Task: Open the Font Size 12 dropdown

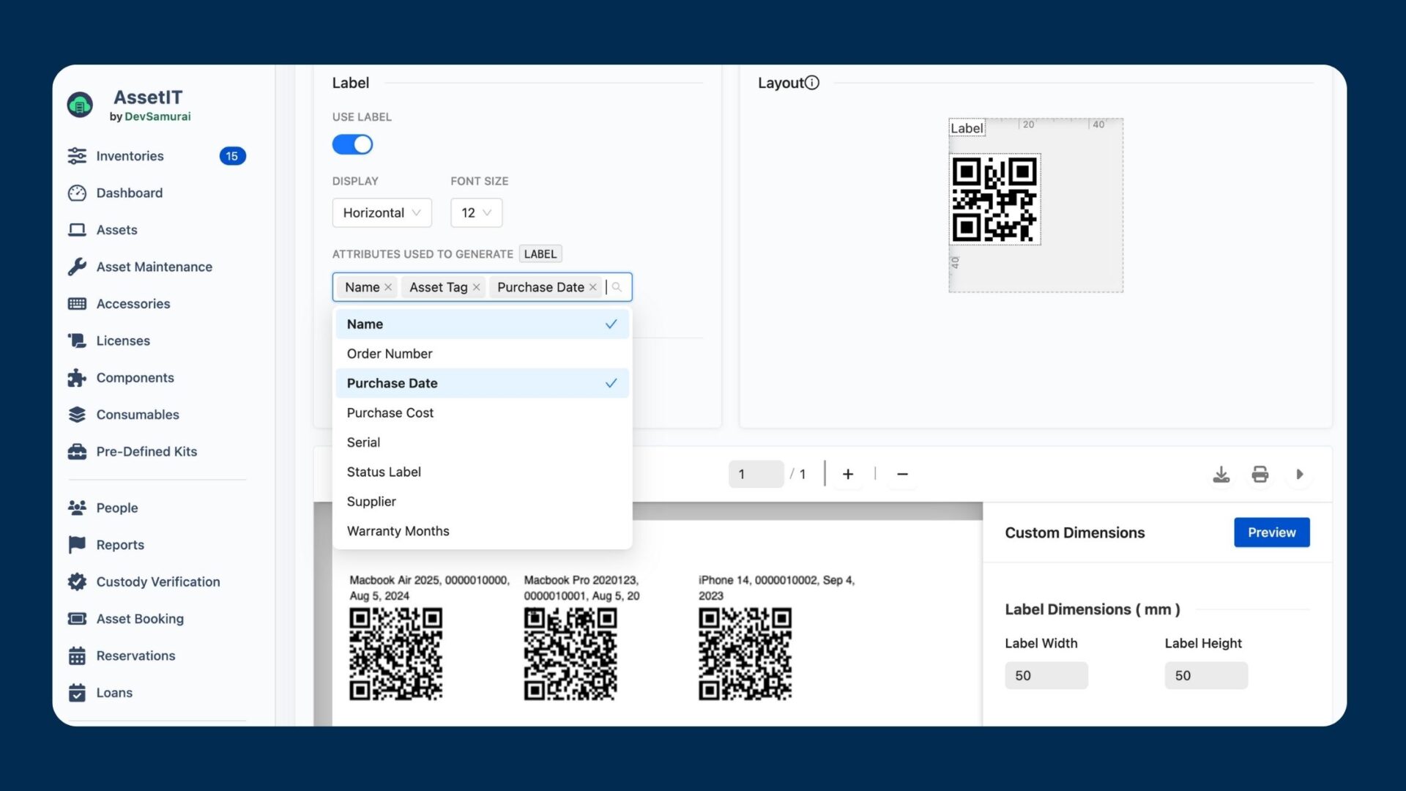Action: [x=476, y=212]
